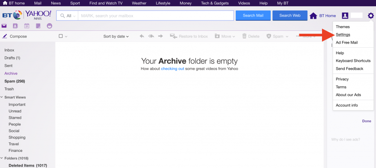Open the Mail envelope icon

pos(4,26)
